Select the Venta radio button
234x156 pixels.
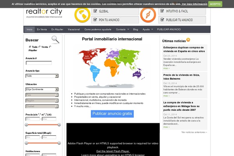coord(39,47)
